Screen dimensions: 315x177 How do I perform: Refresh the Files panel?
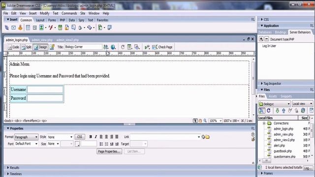[x=269, y=111]
